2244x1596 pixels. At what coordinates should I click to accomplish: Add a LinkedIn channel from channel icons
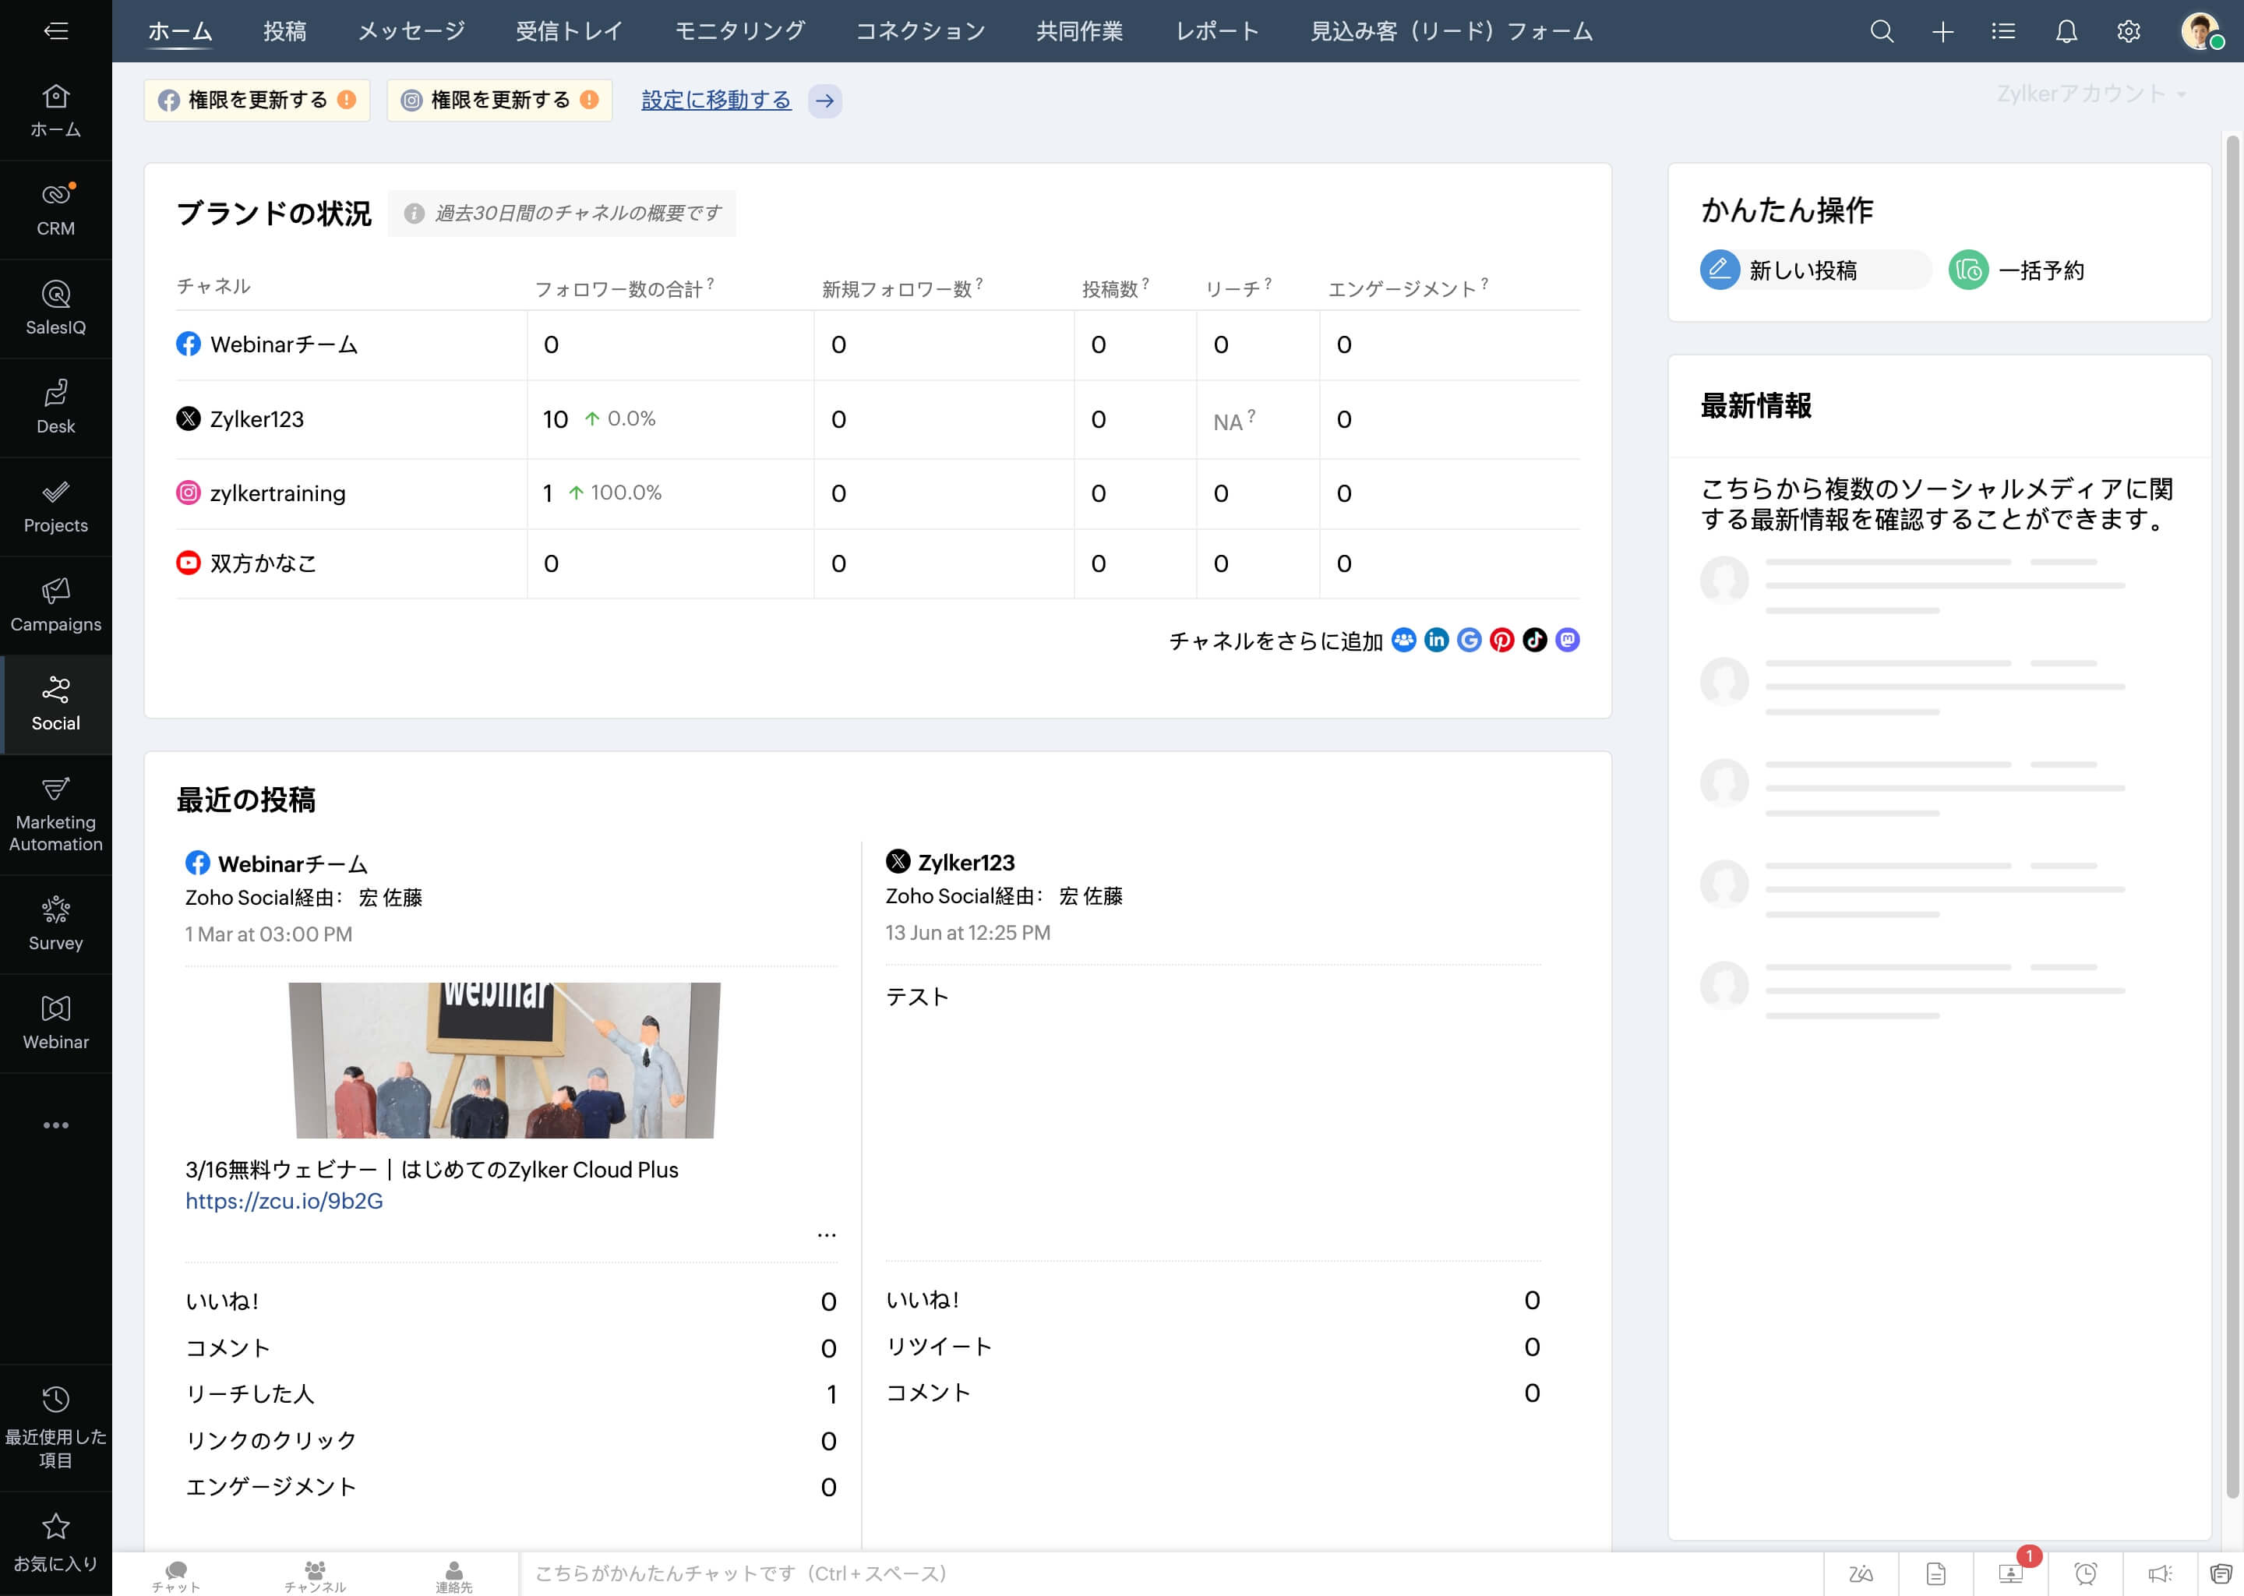pyautogui.click(x=1438, y=640)
